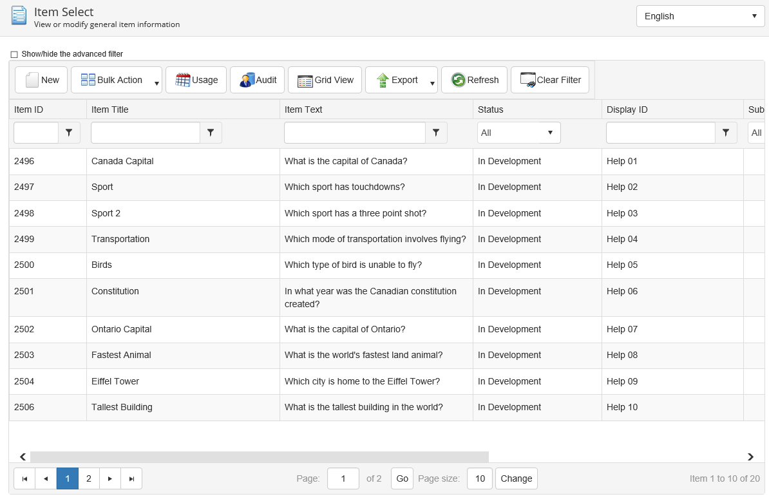Click the horizontal scrollbar right arrow
The height and width of the screenshot is (501, 769).
point(750,457)
